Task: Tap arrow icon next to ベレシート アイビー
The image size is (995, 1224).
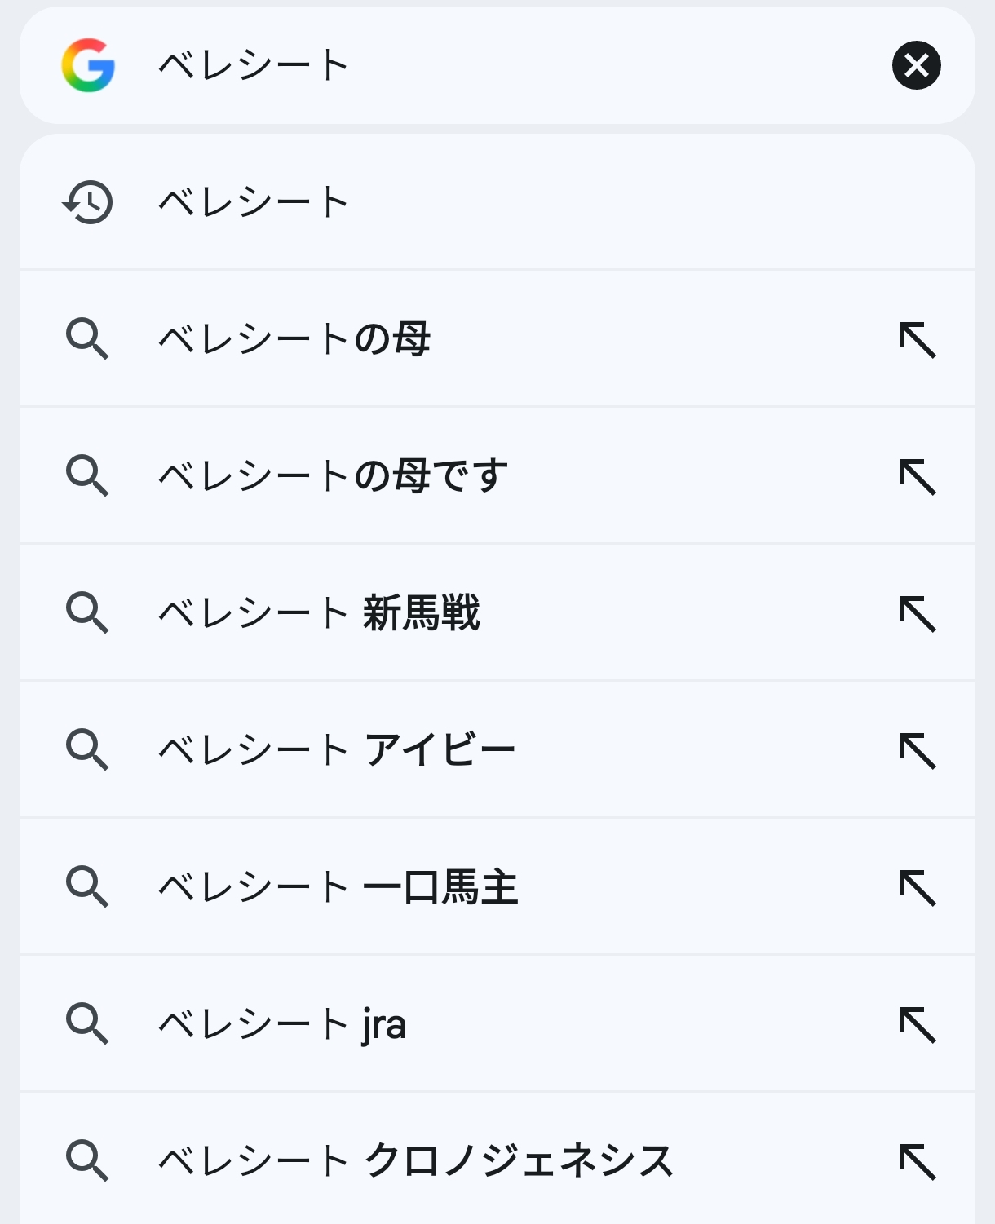Action: pyautogui.click(x=917, y=750)
